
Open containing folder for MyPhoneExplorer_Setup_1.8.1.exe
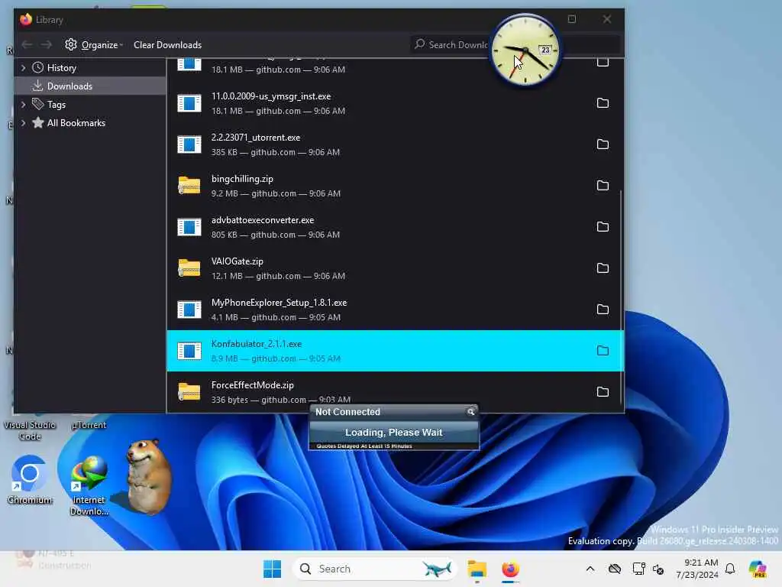(x=603, y=310)
